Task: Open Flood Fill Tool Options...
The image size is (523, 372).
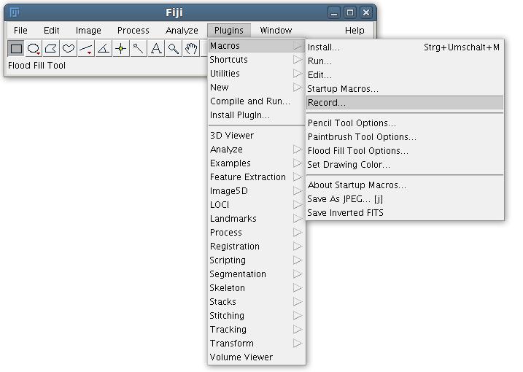Action: coord(405,151)
